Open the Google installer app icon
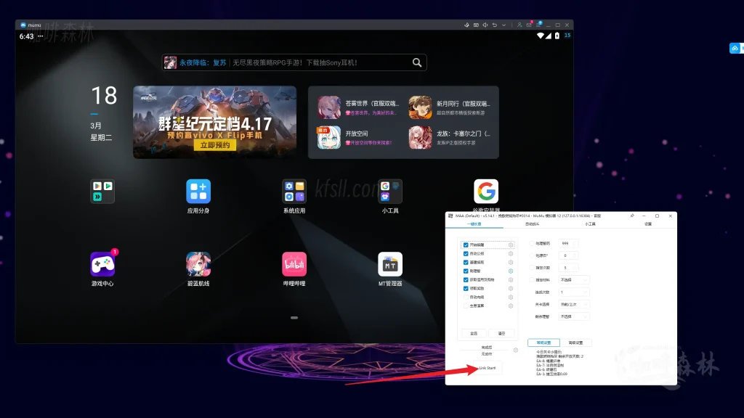This screenshot has height=418, width=744. [x=486, y=192]
